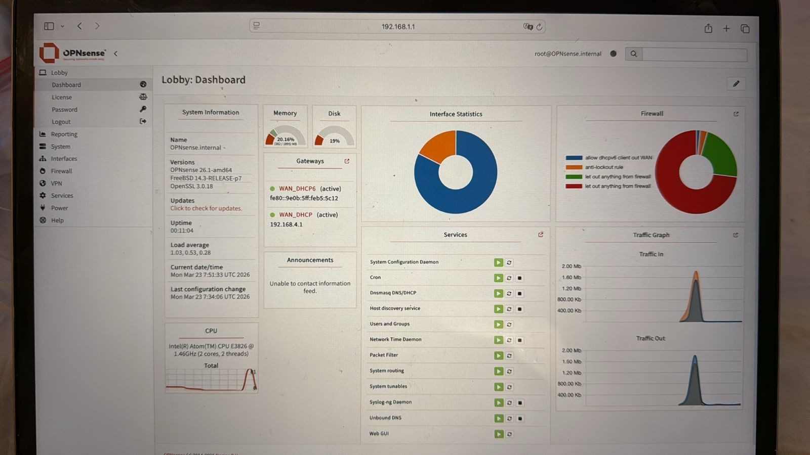This screenshot has width=810, height=455.
Task: Open the Traffic Graph widget external link icon
Action: tap(736, 235)
